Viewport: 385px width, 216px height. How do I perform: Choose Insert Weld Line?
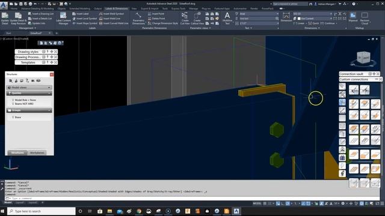click(x=109, y=19)
